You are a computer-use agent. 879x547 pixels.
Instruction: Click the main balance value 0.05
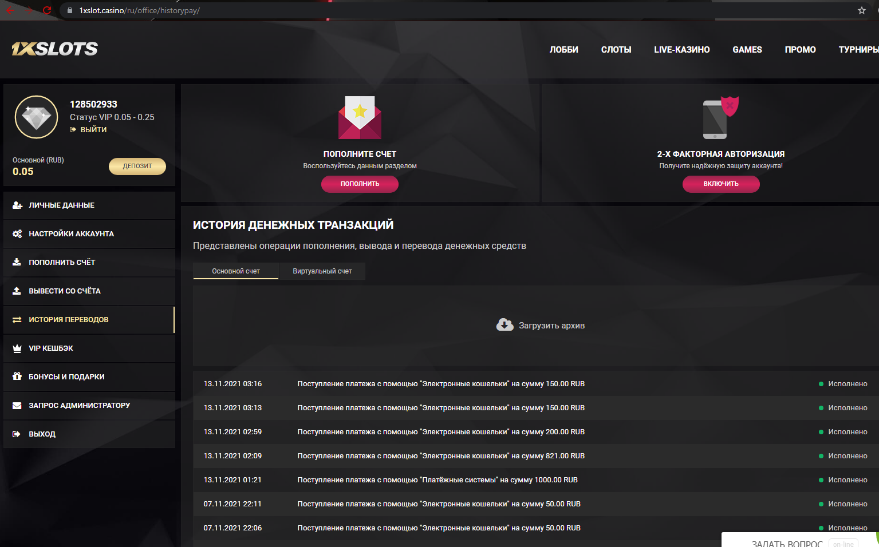coord(23,172)
